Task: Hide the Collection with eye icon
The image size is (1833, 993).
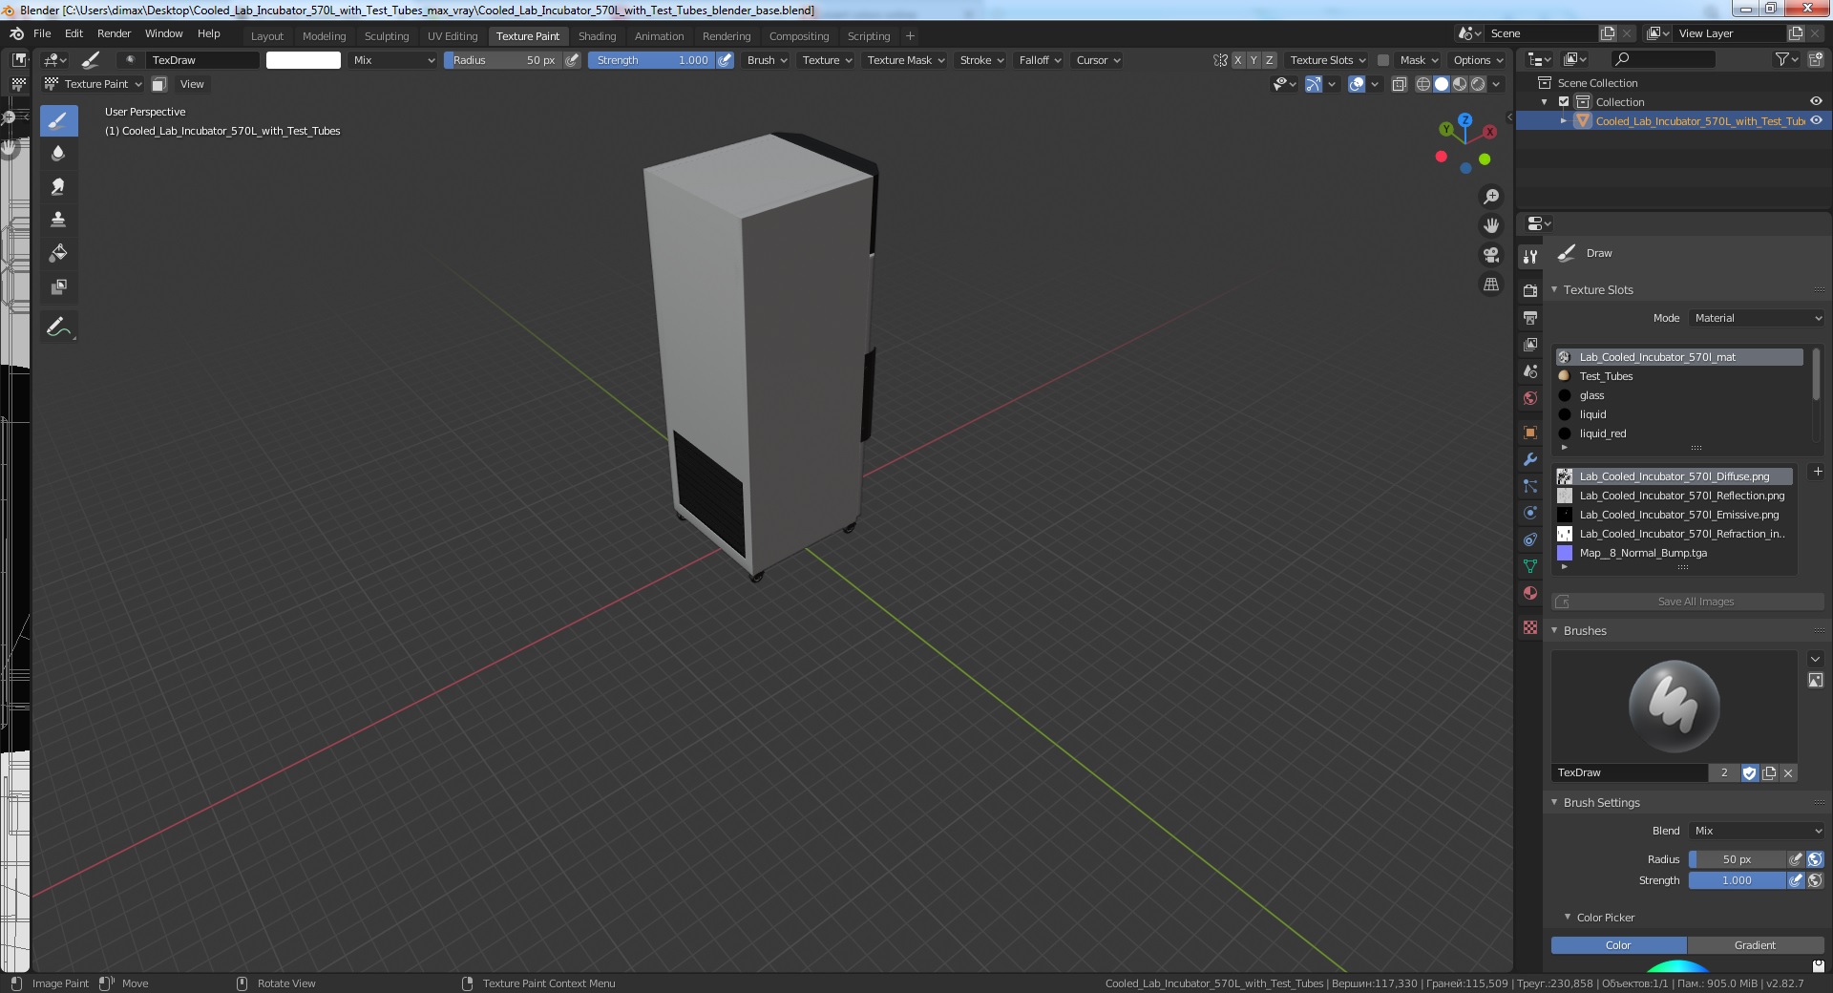Action: pos(1816,101)
